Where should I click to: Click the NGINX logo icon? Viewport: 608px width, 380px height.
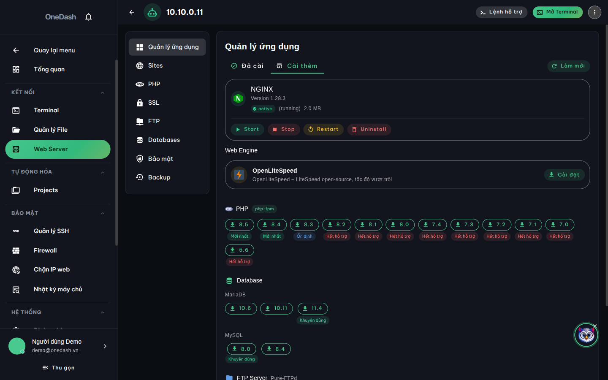[238, 99]
